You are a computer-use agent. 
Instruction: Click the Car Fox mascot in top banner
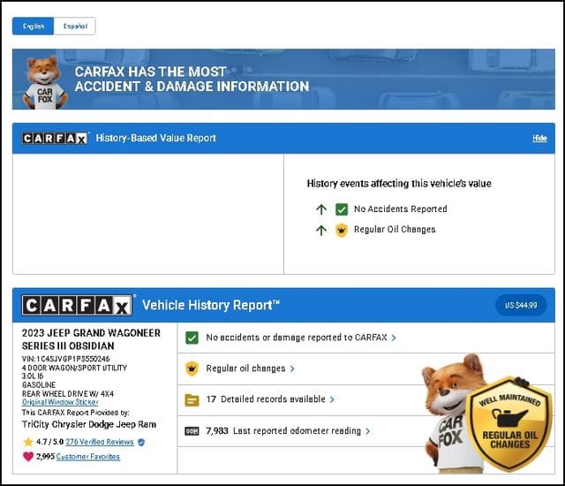pyautogui.click(x=42, y=82)
